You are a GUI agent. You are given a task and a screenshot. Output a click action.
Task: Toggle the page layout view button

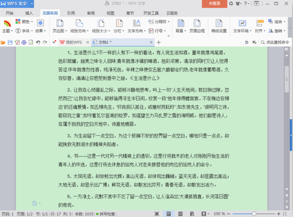pos(169,214)
